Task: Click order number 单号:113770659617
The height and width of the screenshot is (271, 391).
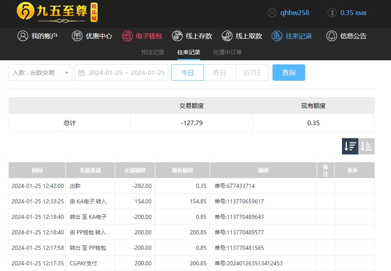Action: click(x=239, y=201)
